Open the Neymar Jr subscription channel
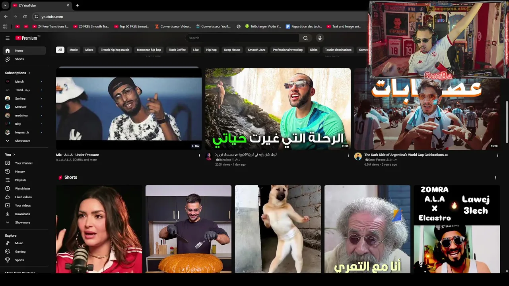The height and width of the screenshot is (286, 509). pyautogui.click(x=24, y=132)
